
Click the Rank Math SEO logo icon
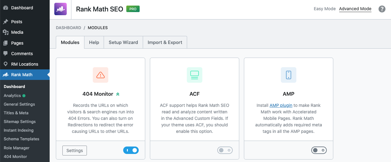pos(60,9)
